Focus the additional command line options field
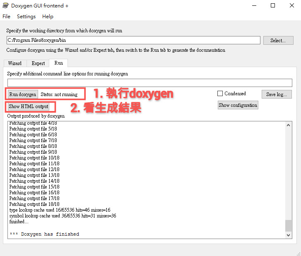 pos(150,83)
